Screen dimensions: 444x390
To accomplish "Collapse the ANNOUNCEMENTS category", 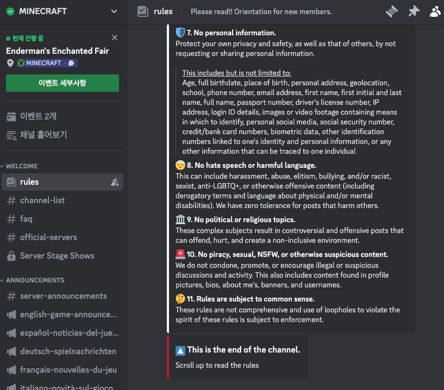I will coord(33,280).
